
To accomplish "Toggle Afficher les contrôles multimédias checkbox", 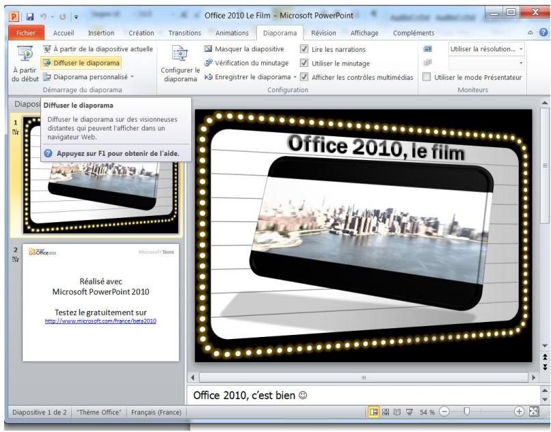I will [x=304, y=77].
